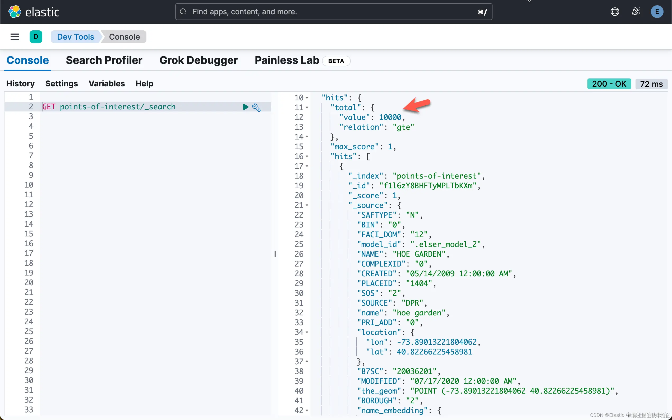Switch to the Search Profiler tab

pos(104,60)
